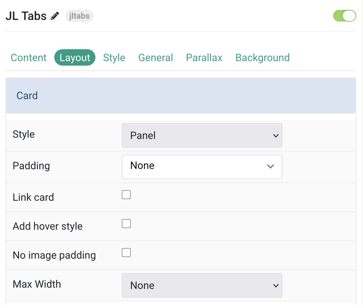
Task: Switch to the Background tab
Action: [x=262, y=58]
